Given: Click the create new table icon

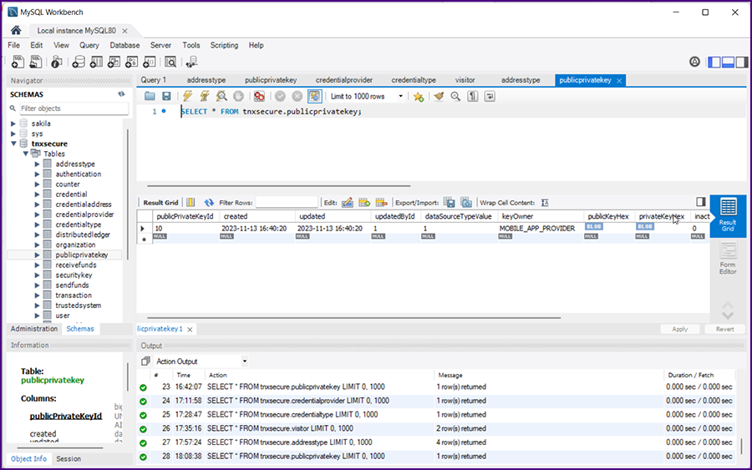Looking at the screenshot, I should 96,62.
